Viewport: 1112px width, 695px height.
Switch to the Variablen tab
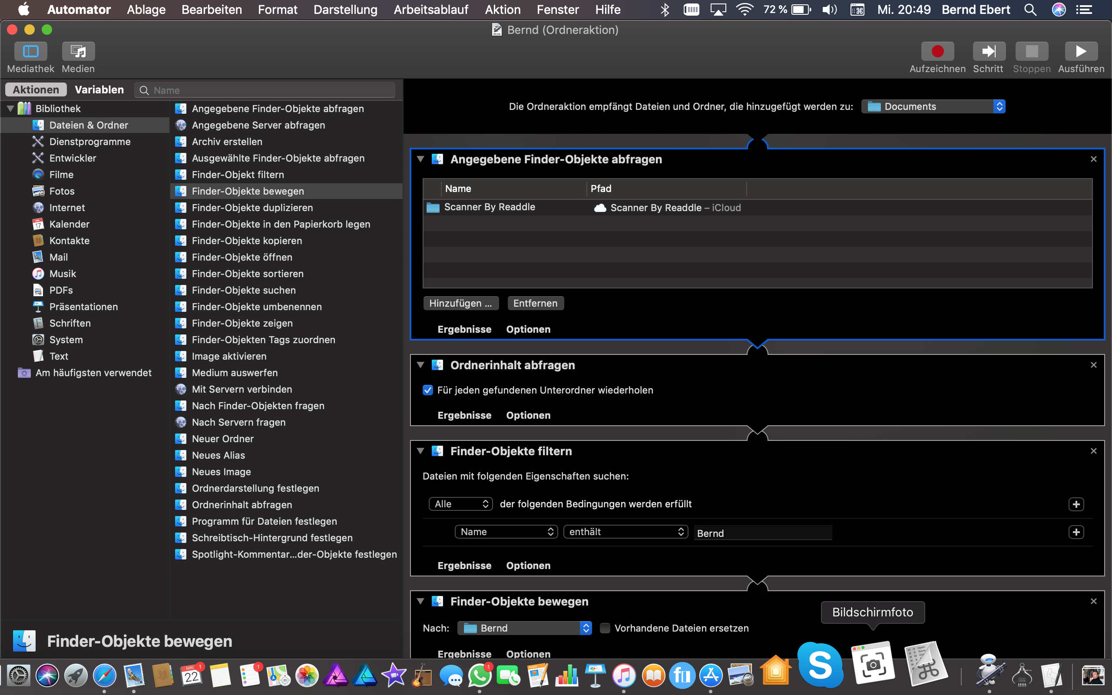point(99,89)
